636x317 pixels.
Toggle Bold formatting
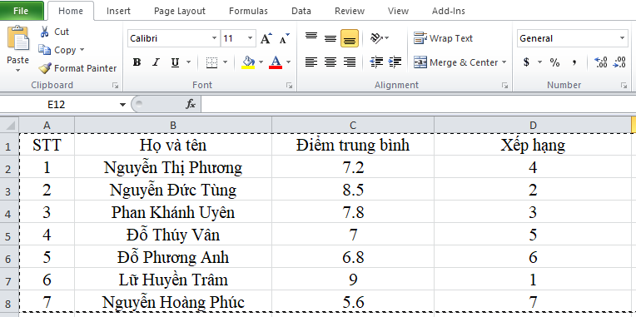(137, 62)
